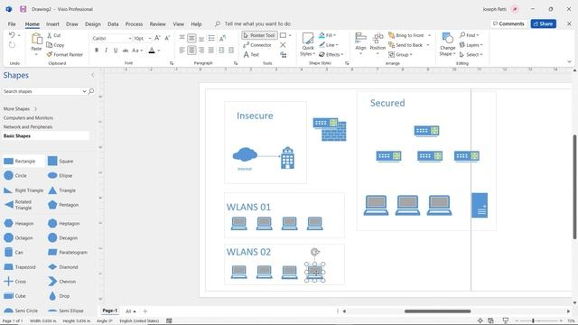This screenshot has width=578, height=325.
Task: Open the Calibri font dropdown
Action: 129,38
